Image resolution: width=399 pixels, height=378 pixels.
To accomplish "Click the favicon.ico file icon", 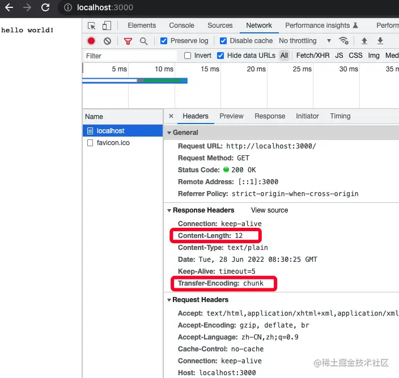I will click(90, 143).
